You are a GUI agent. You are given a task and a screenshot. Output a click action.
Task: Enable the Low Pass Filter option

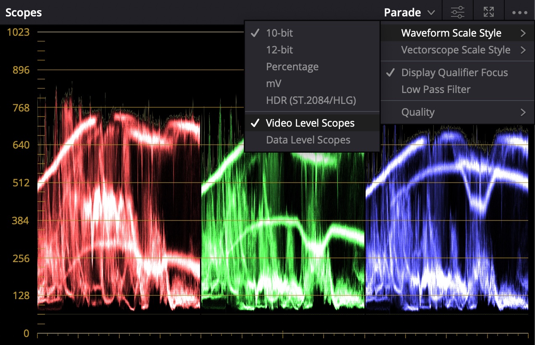coord(436,89)
